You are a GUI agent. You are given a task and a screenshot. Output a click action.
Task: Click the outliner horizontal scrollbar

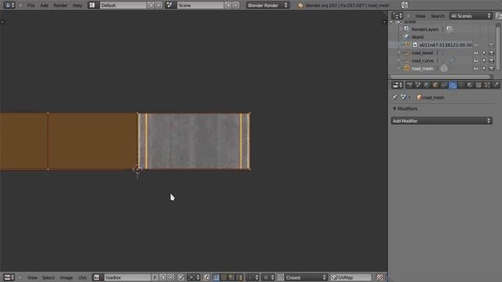point(441,77)
